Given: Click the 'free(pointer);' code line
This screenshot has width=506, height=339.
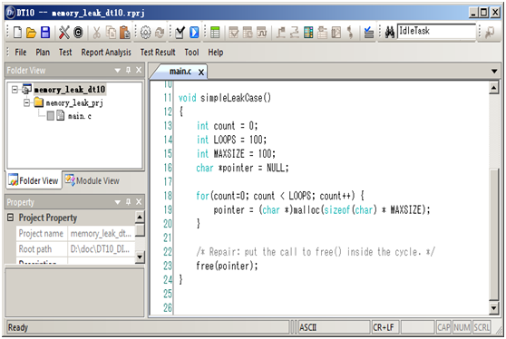Looking at the screenshot, I should [227, 266].
